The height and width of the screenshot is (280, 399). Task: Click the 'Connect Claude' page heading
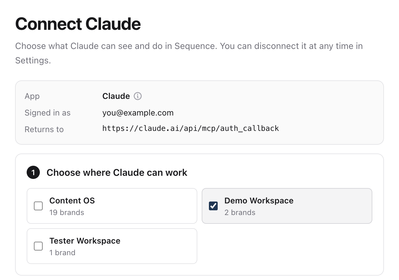[78, 24]
